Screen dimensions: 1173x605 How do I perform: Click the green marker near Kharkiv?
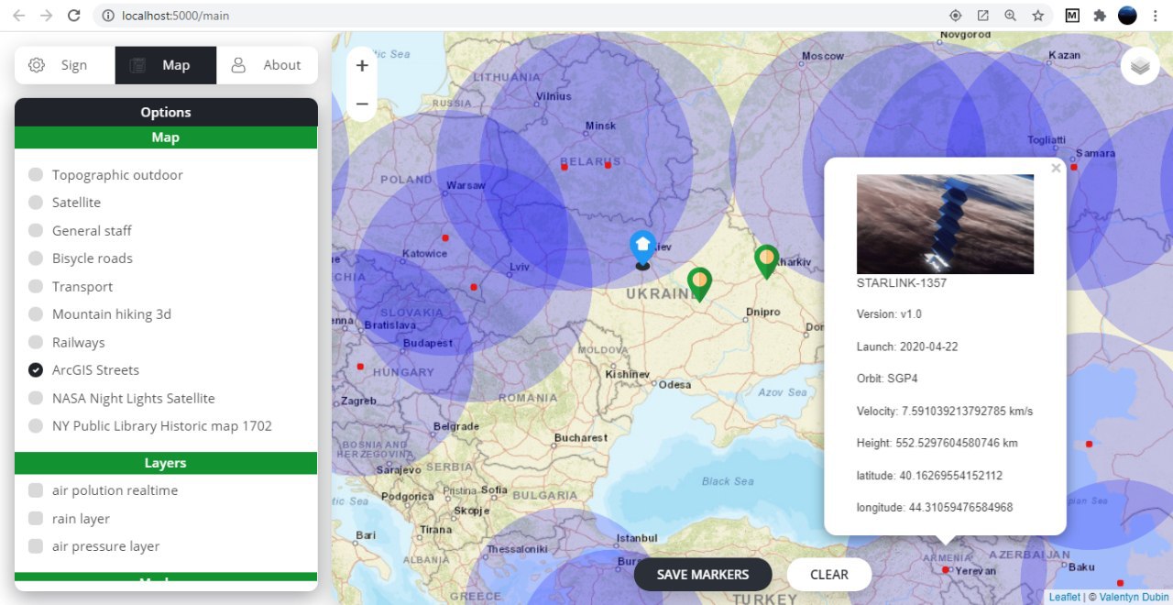[x=767, y=261]
